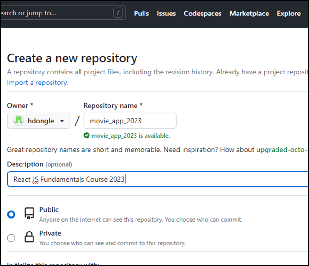Click the Description input field
This screenshot has width=309, height=266.
click(x=158, y=179)
